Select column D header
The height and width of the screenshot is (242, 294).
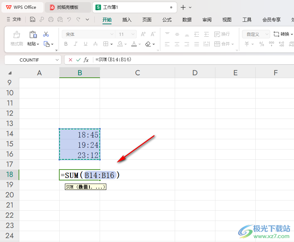pos(195,73)
